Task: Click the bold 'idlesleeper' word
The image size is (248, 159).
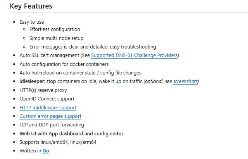Action: pyautogui.click(x=32, y=81)
